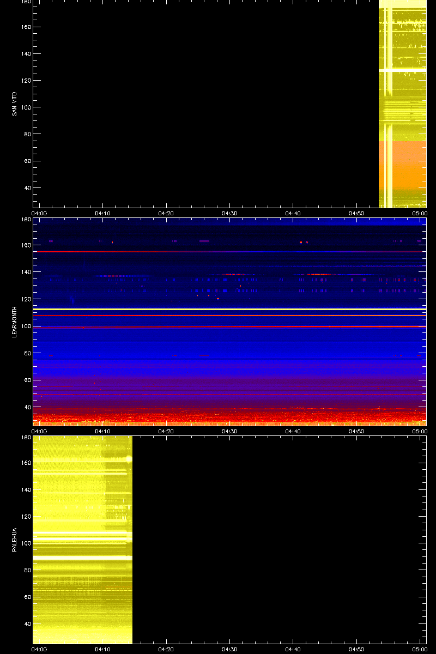Click the 04:30 time label below the San Vito plot
Screen dimensions: 436x654
229,213
